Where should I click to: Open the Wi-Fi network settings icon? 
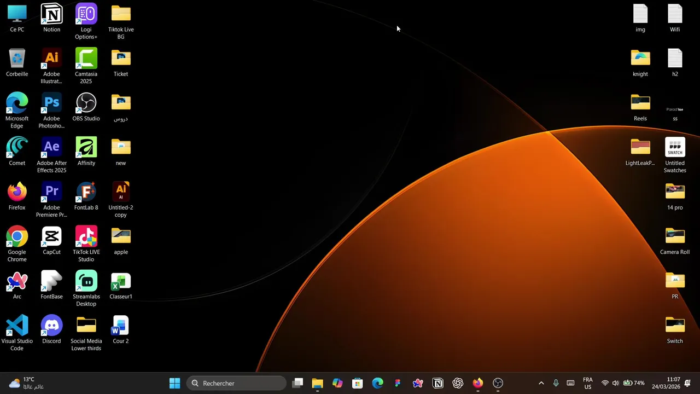(x=605, y=383)
